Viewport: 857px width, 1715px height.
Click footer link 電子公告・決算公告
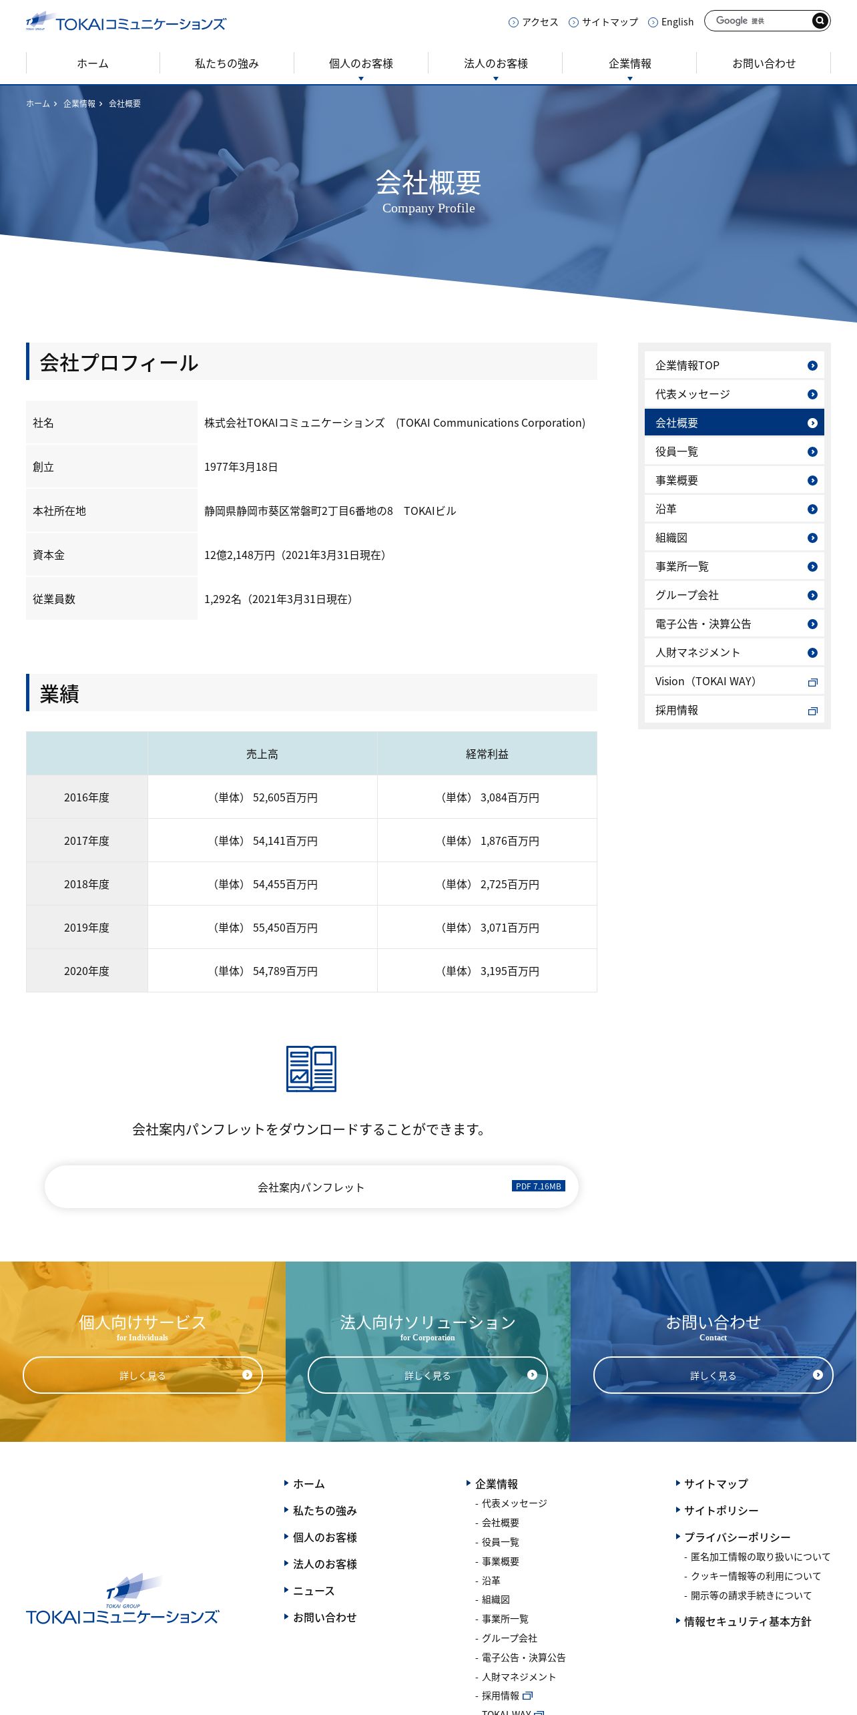pyautogui.click(x=523, y=1657)
